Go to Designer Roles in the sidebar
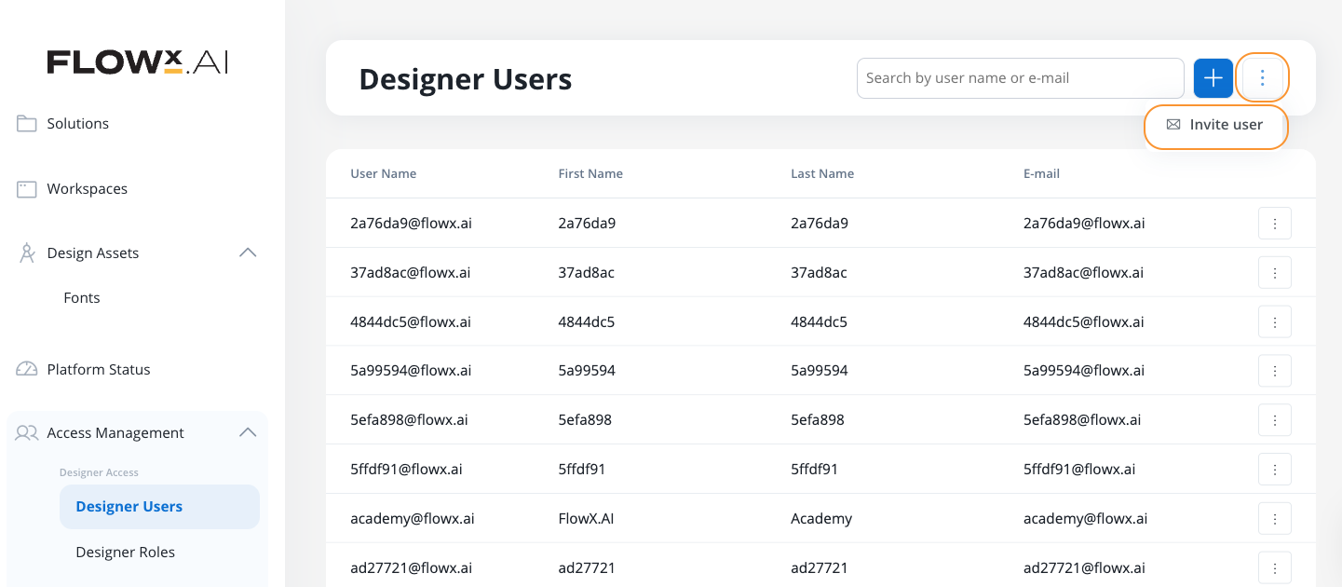 (x=126, y=553)
